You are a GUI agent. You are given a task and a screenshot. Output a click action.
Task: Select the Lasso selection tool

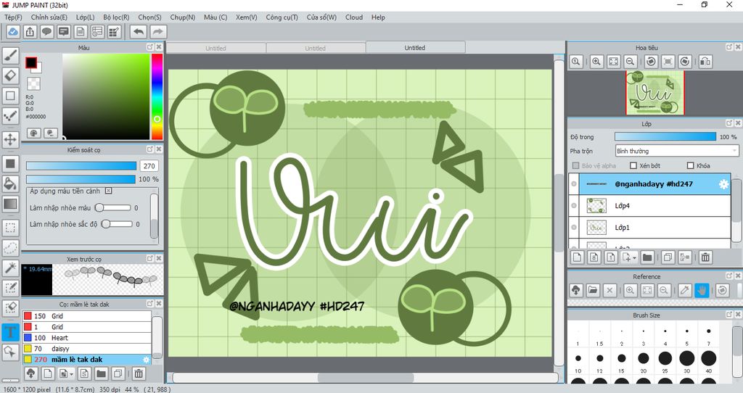pyautogui.click(x=10, y=248)
